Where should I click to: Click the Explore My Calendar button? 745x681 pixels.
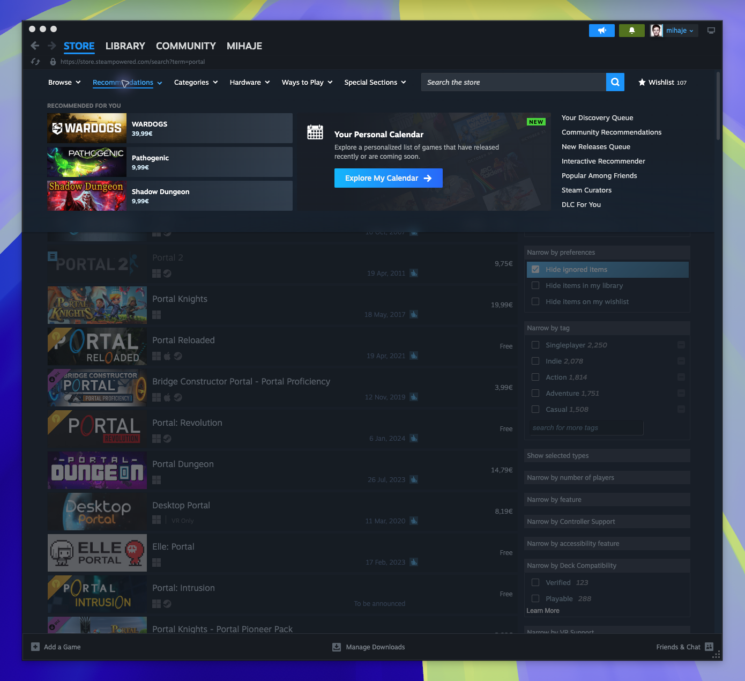point(389,178)
